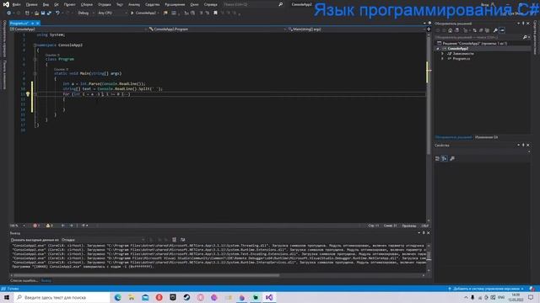Open Microsoft Edge from the taskbar

(118, 297)
